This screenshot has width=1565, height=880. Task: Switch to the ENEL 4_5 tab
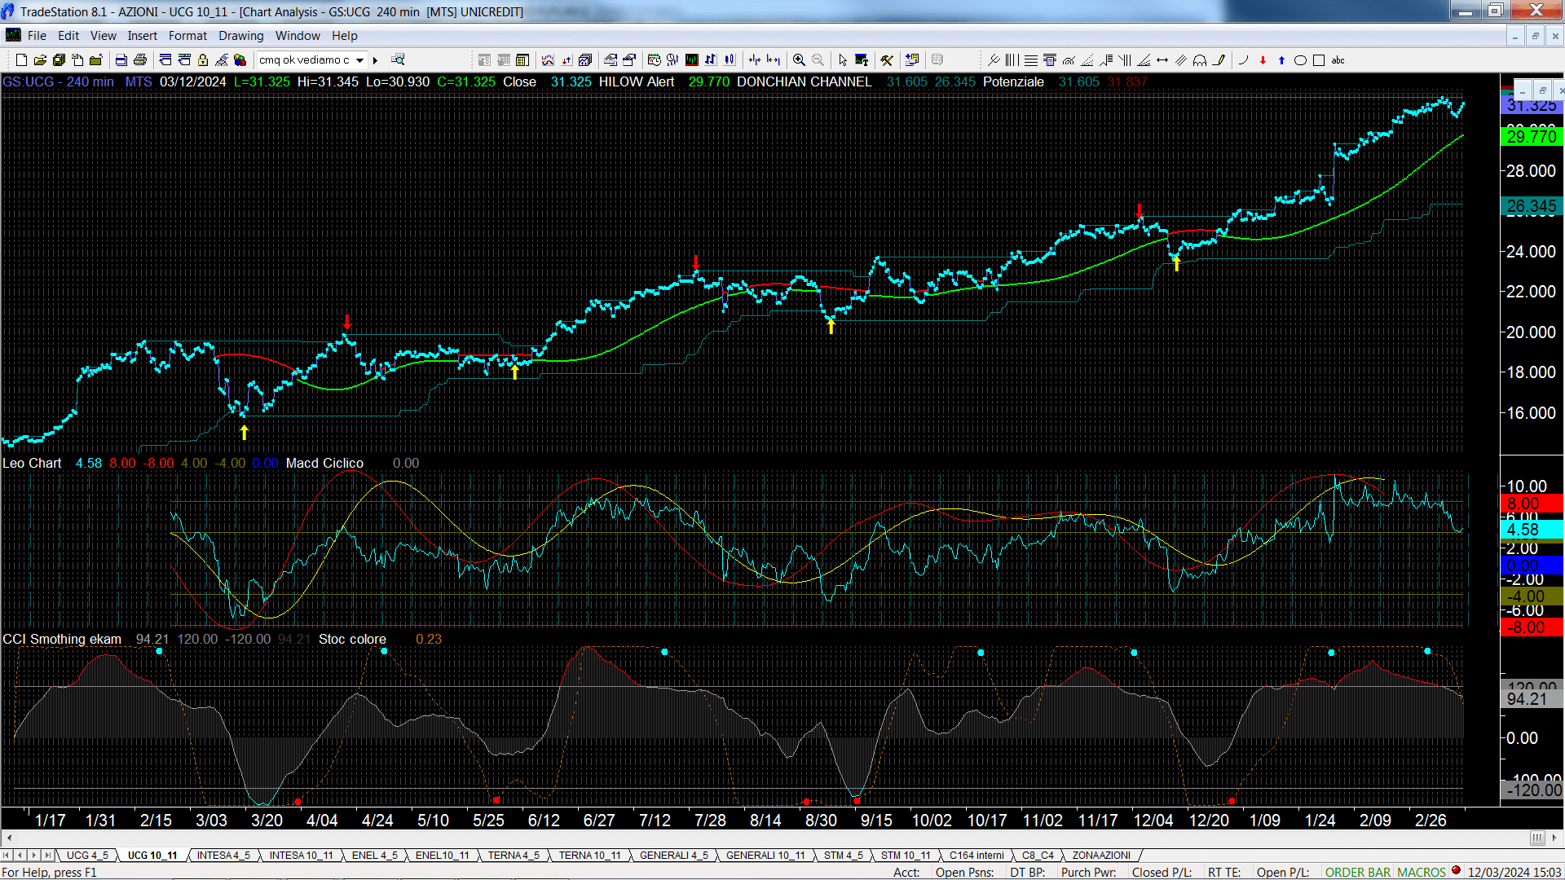coord(375,856)
